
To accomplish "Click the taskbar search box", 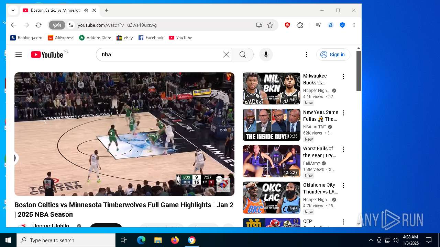I will (x=66, y=240).
